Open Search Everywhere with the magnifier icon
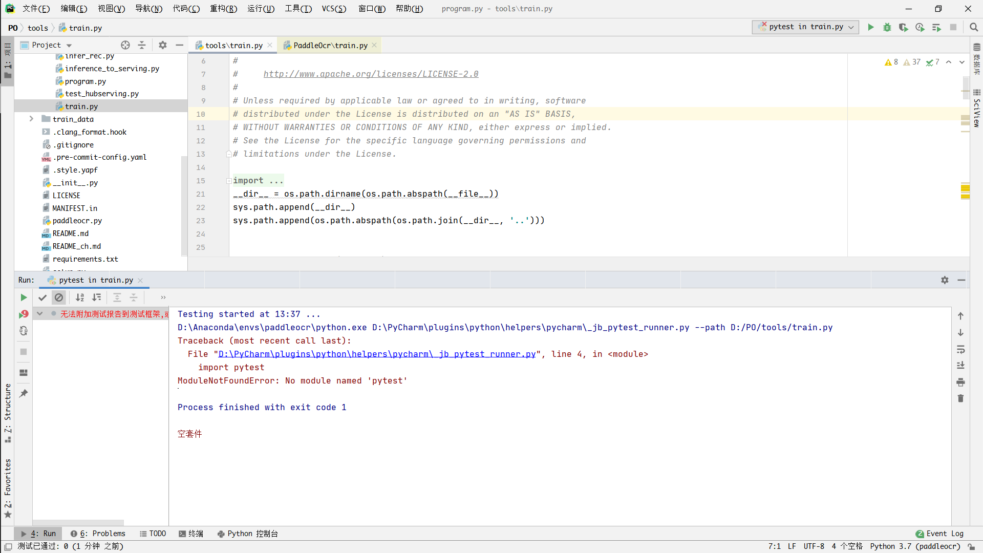The width and height of the screenshot is (983, 553). (x=974, y=27)
